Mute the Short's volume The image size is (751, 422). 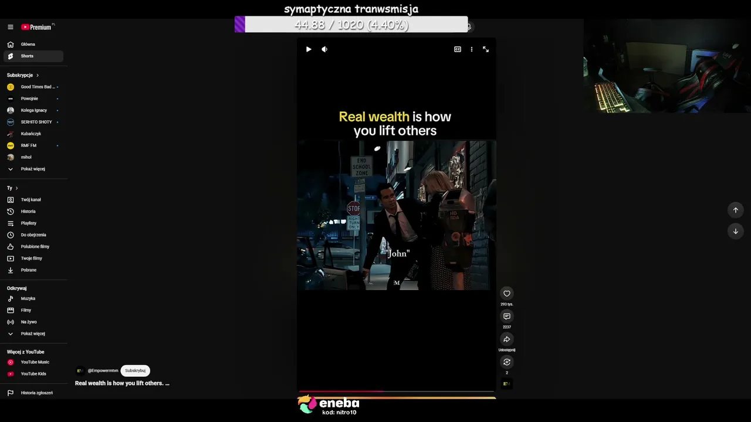[x=324, y=49]
